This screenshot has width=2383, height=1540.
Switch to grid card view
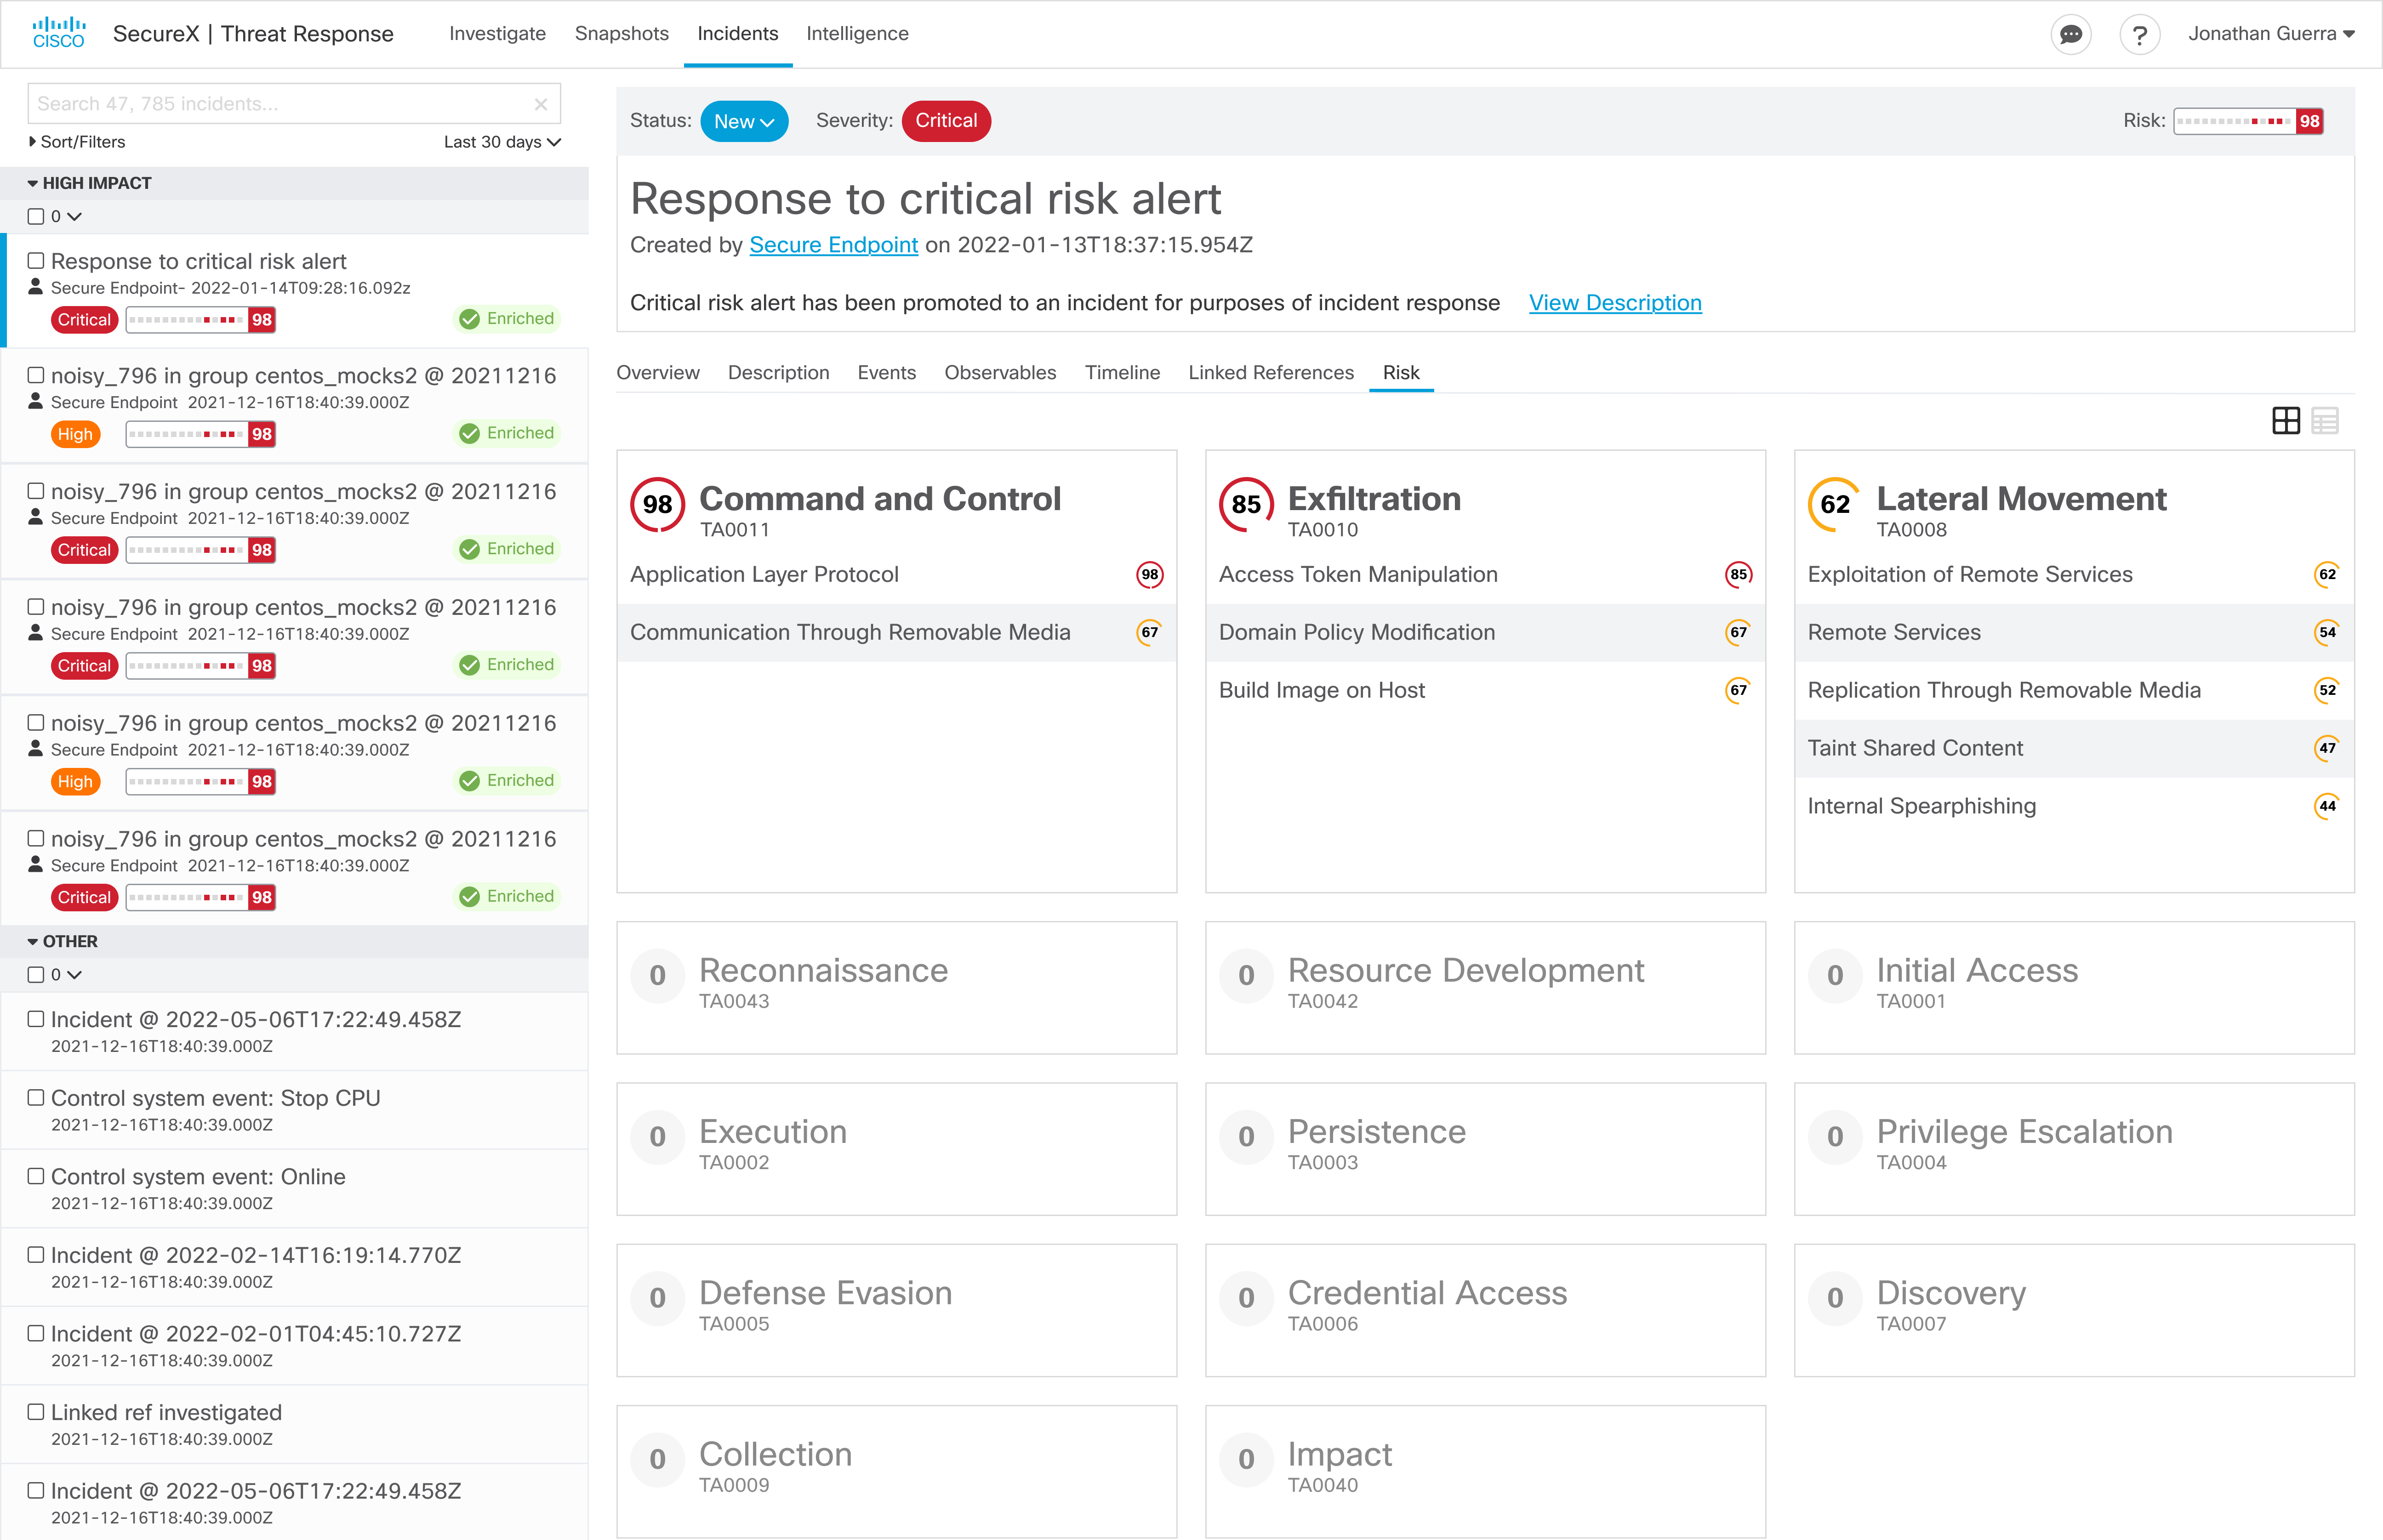pos(2285,421)
